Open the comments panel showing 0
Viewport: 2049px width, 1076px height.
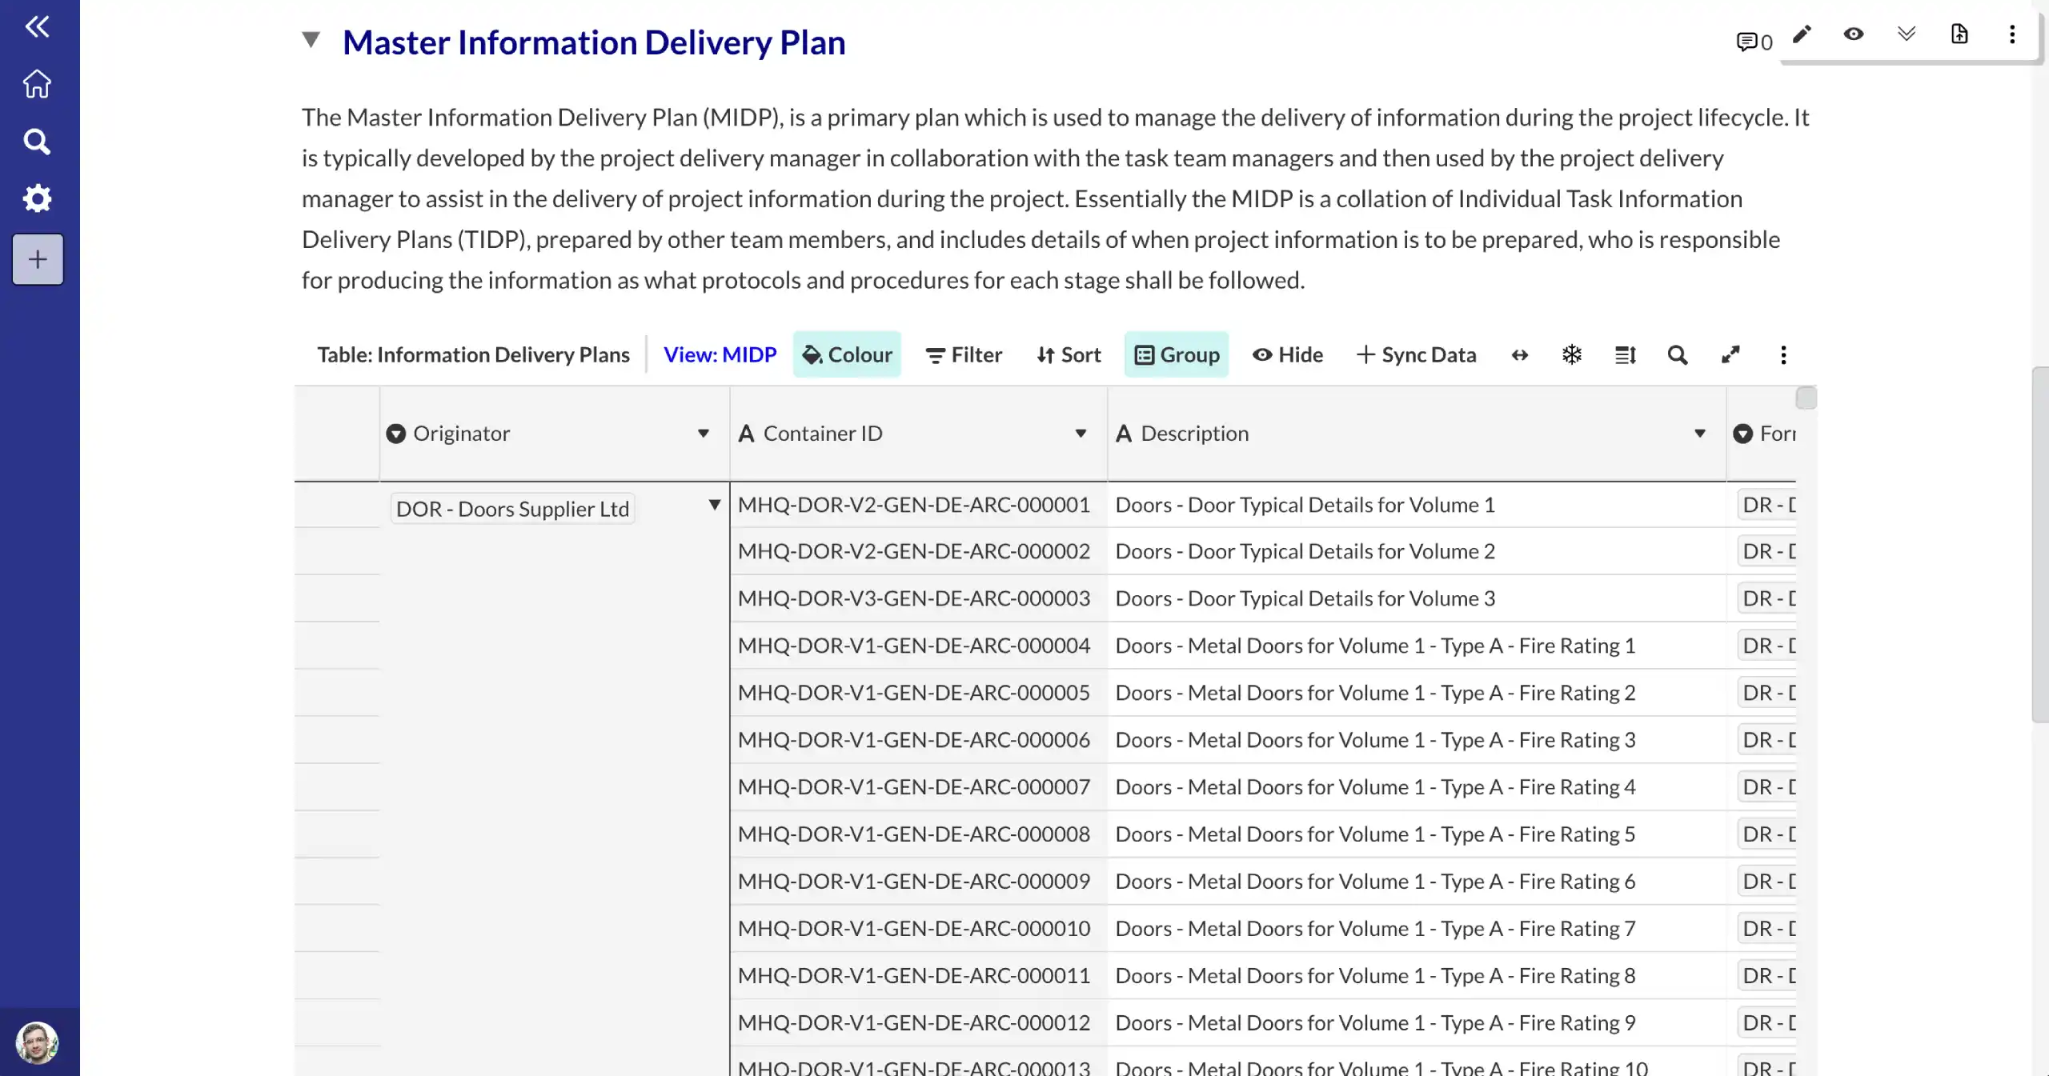point(1752,40)
